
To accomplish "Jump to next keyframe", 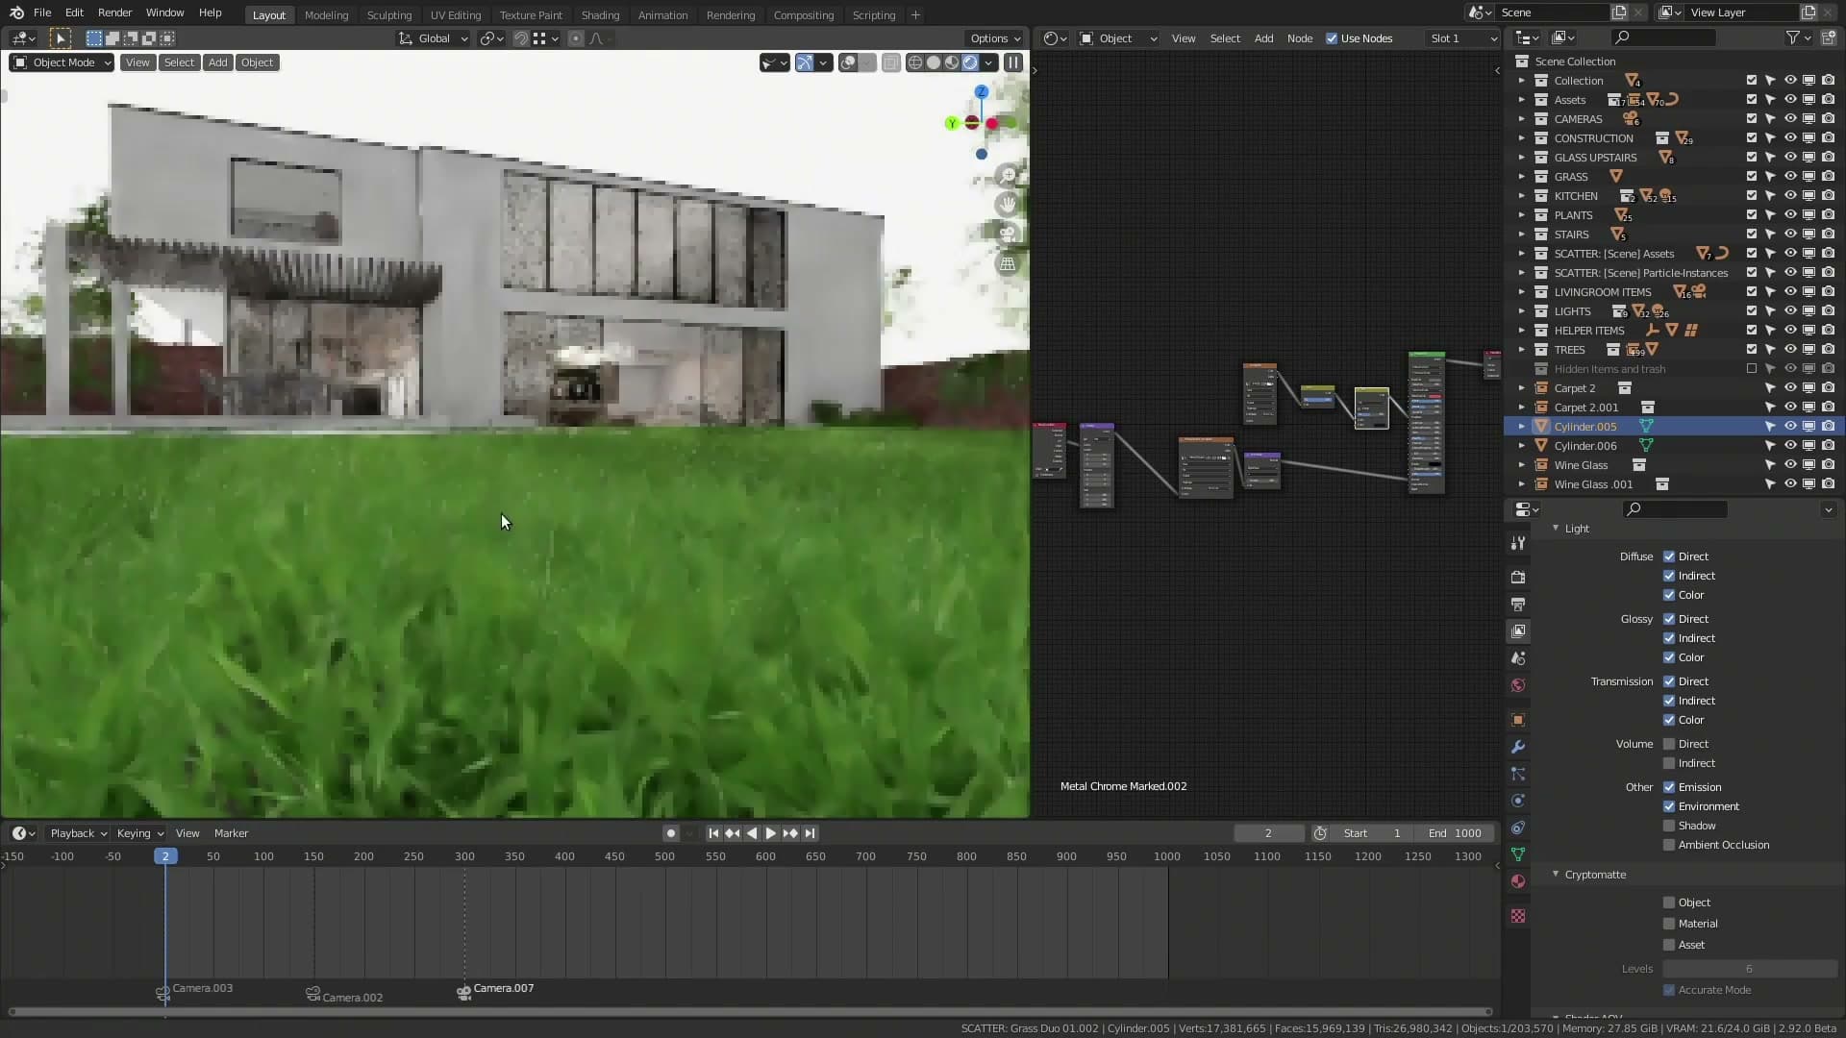I will [790, 833].
